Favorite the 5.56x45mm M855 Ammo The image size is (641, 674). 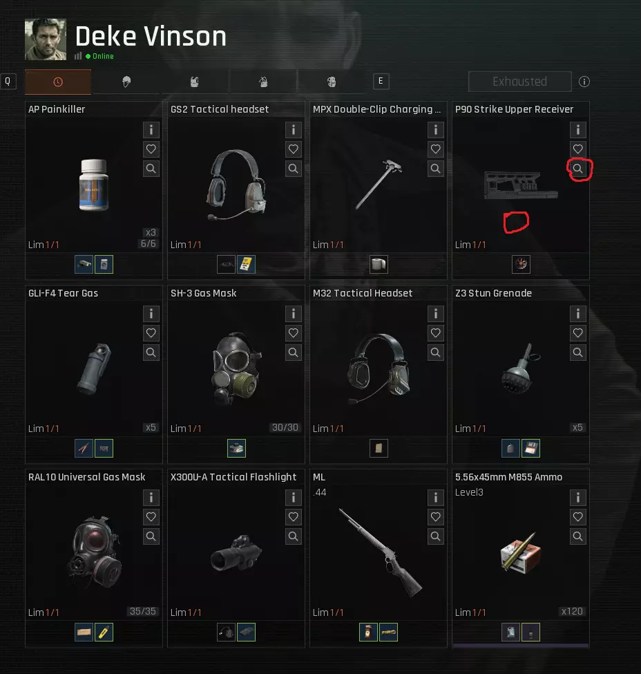pyautogui.click(x=578, y=516)
